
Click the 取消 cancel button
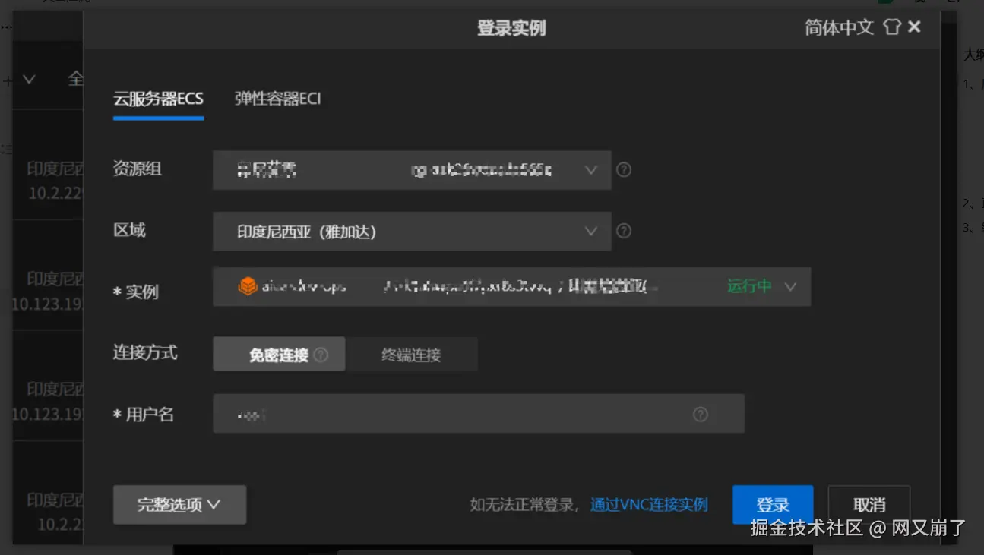click(x=869, y=504)
